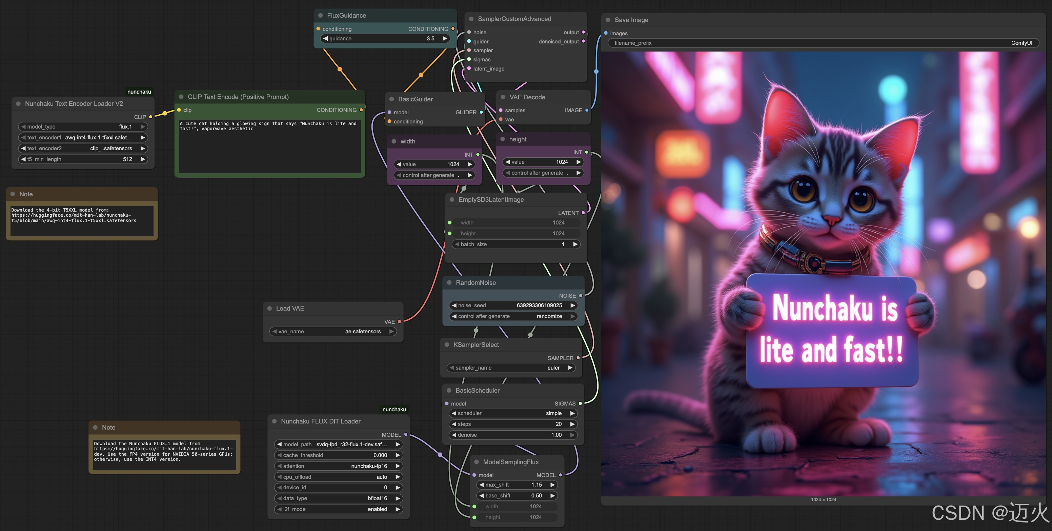Click the CLIP output dot on Text Encoder Loader
Screen dimensions: 1052x531
pyautogui.click(x=151, y=117)
